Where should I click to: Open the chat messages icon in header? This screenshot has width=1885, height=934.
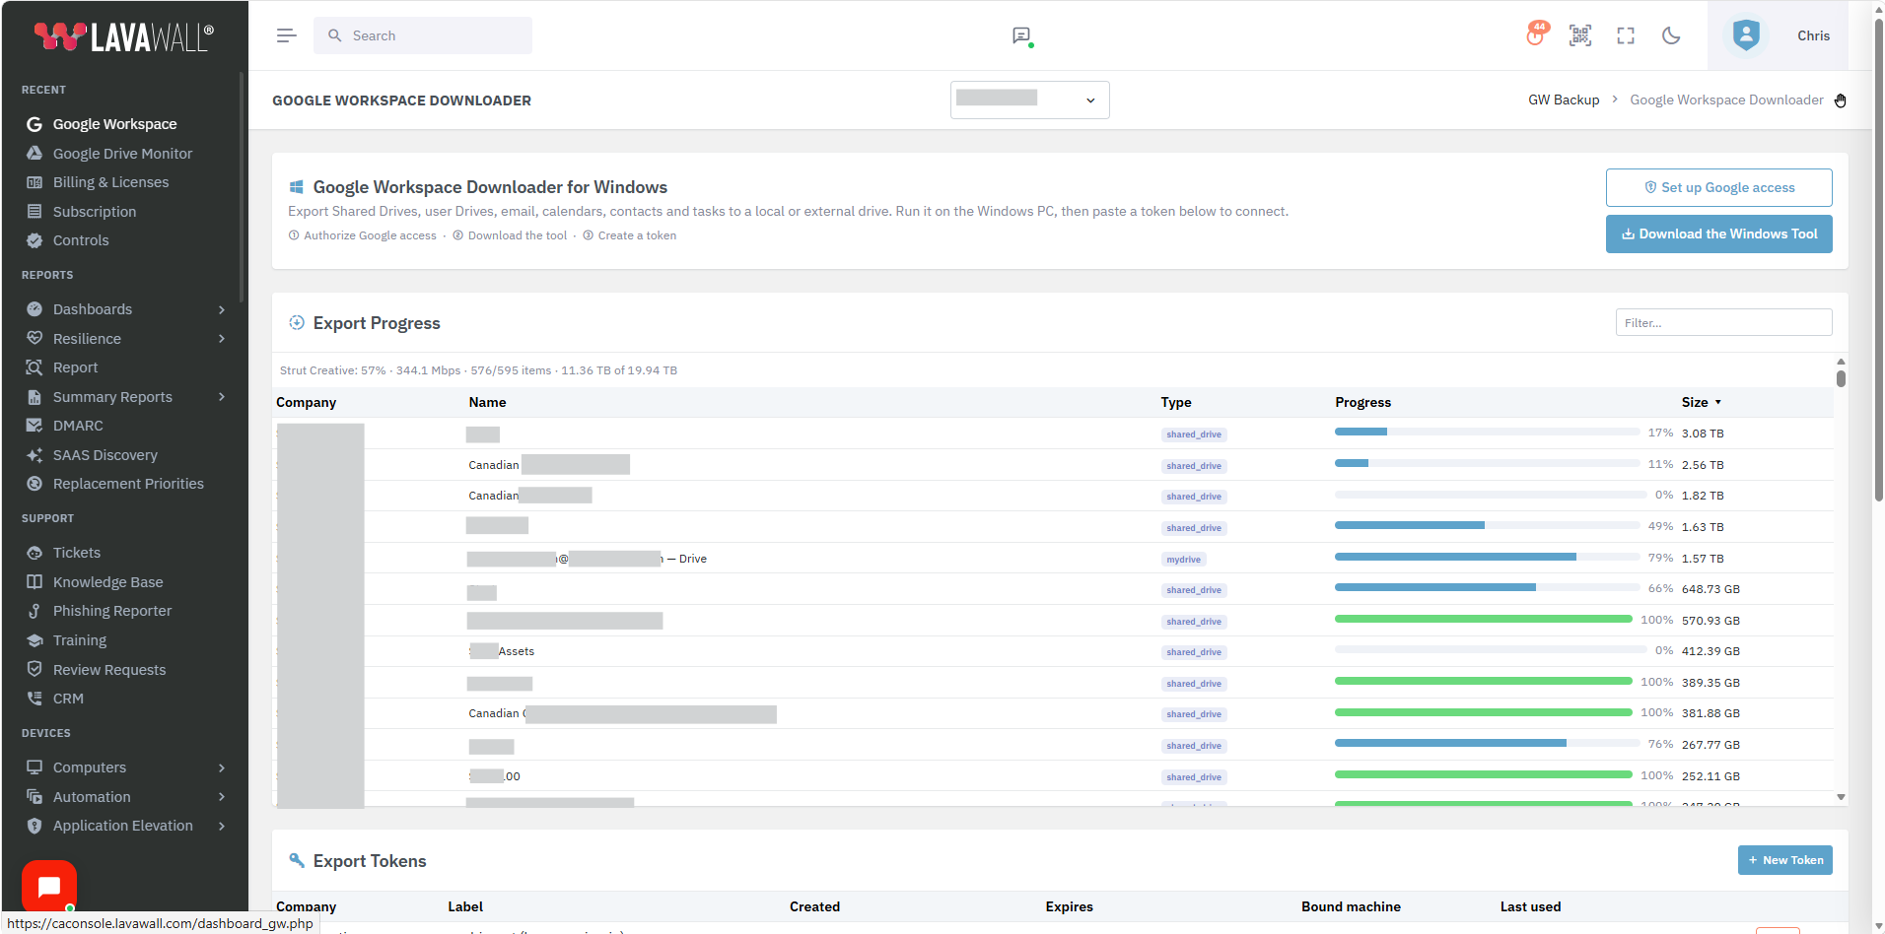coord(1021,36)
